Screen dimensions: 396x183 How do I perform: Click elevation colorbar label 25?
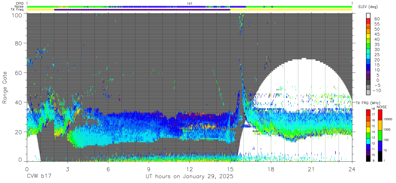click(377, 55)
